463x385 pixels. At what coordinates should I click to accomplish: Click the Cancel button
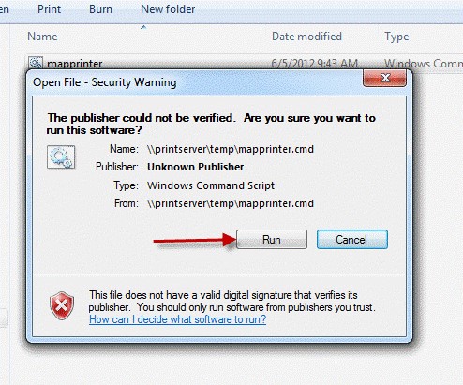click(352, 240)
